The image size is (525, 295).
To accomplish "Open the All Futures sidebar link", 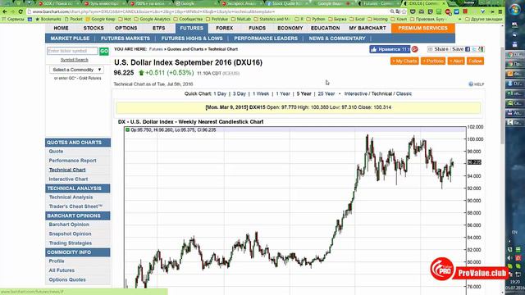I will 62,270.
